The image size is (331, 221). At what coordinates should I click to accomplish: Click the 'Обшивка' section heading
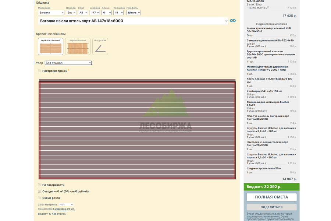[x=42, y=3]
